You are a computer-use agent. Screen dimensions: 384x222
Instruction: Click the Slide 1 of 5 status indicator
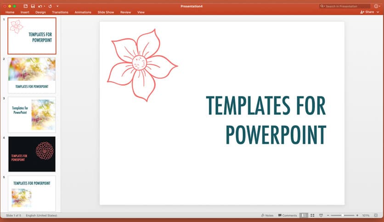[13, 216]
